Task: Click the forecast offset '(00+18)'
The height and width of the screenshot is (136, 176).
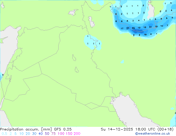Action: [165, 129]
